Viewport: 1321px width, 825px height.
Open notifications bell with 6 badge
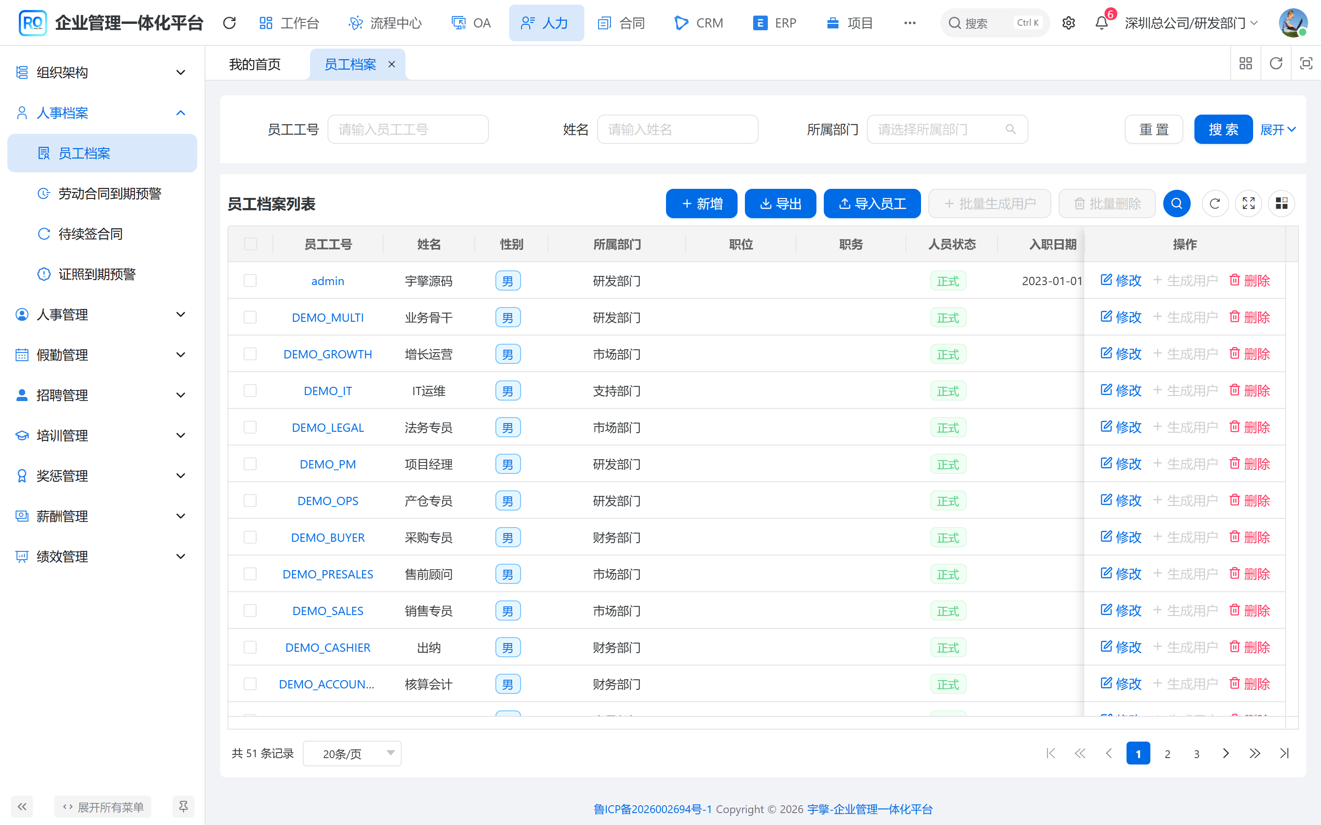(x=1102, y=23)
